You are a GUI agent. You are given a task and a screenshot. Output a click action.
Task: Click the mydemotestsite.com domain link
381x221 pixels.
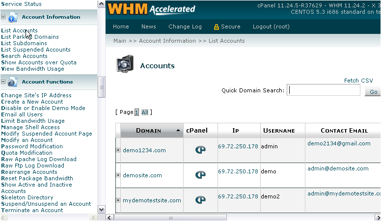(x=152, y=200)
